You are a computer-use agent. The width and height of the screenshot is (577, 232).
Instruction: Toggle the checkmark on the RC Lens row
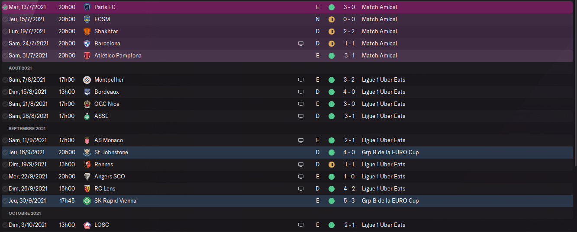(5, 189)
